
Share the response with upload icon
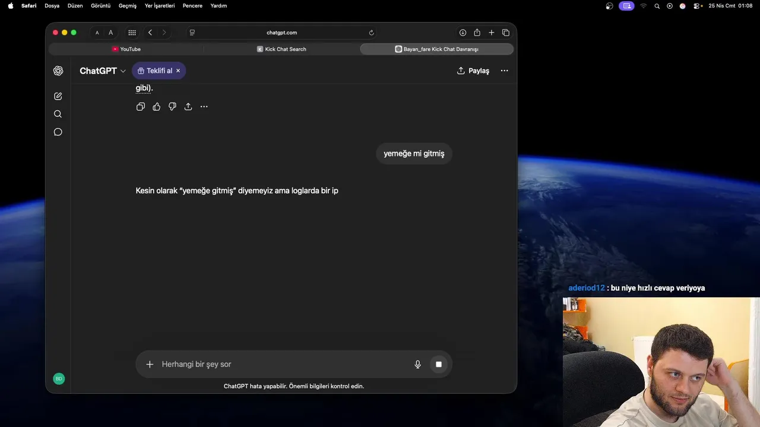pyautogui.click(x=188, y=107)
